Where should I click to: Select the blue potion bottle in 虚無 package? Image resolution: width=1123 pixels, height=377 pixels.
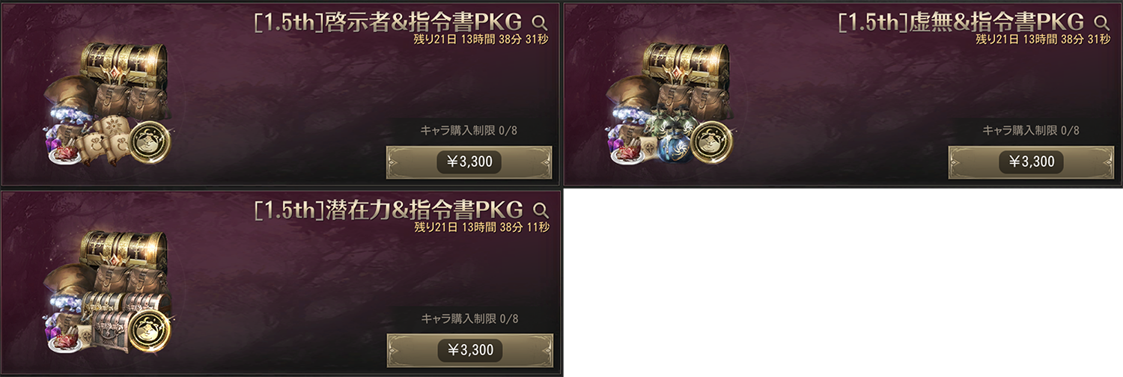(x=678, y=148)
